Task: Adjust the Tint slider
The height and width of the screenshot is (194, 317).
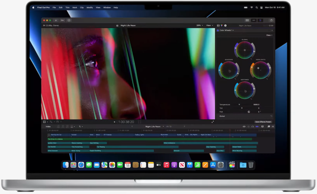Action: tap(242, 108)
